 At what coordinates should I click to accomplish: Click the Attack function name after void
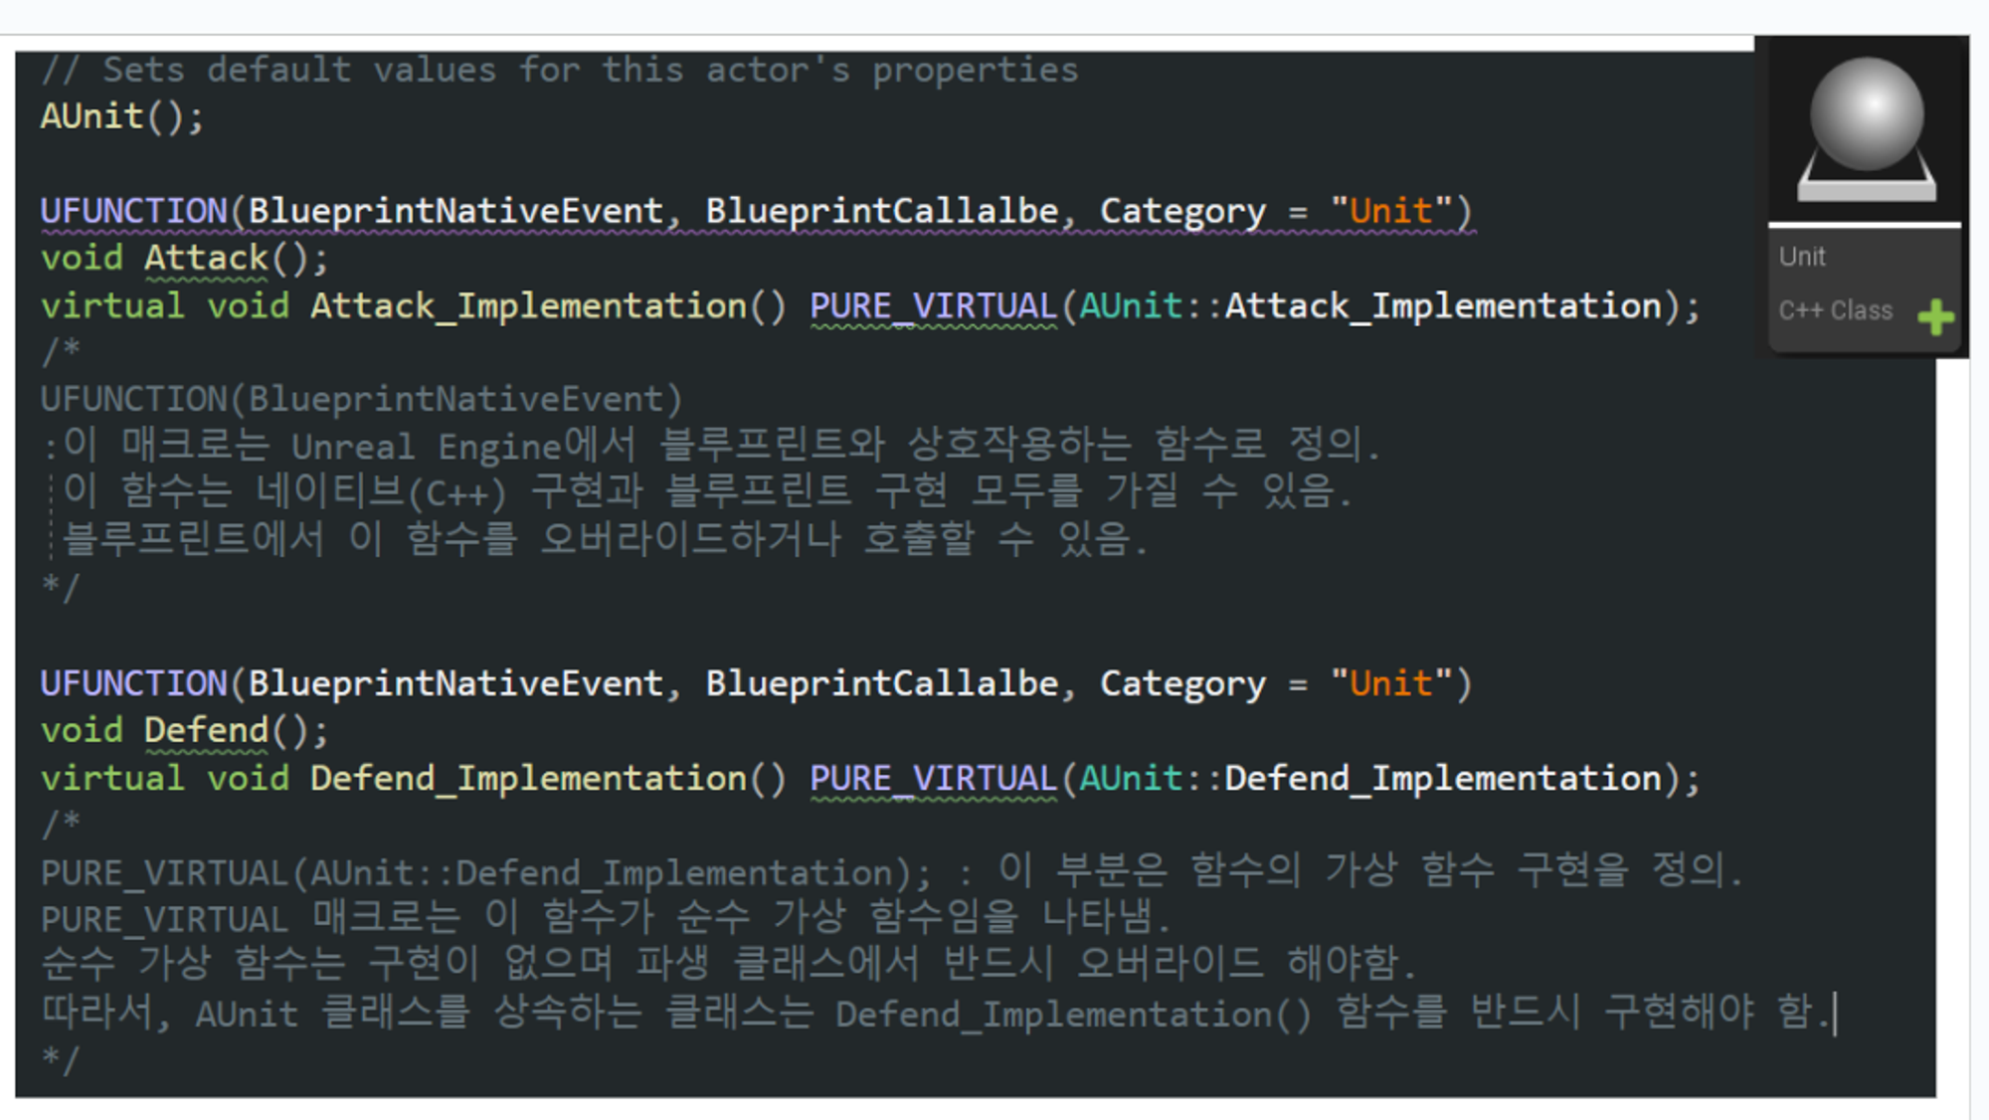pos(206,259)
